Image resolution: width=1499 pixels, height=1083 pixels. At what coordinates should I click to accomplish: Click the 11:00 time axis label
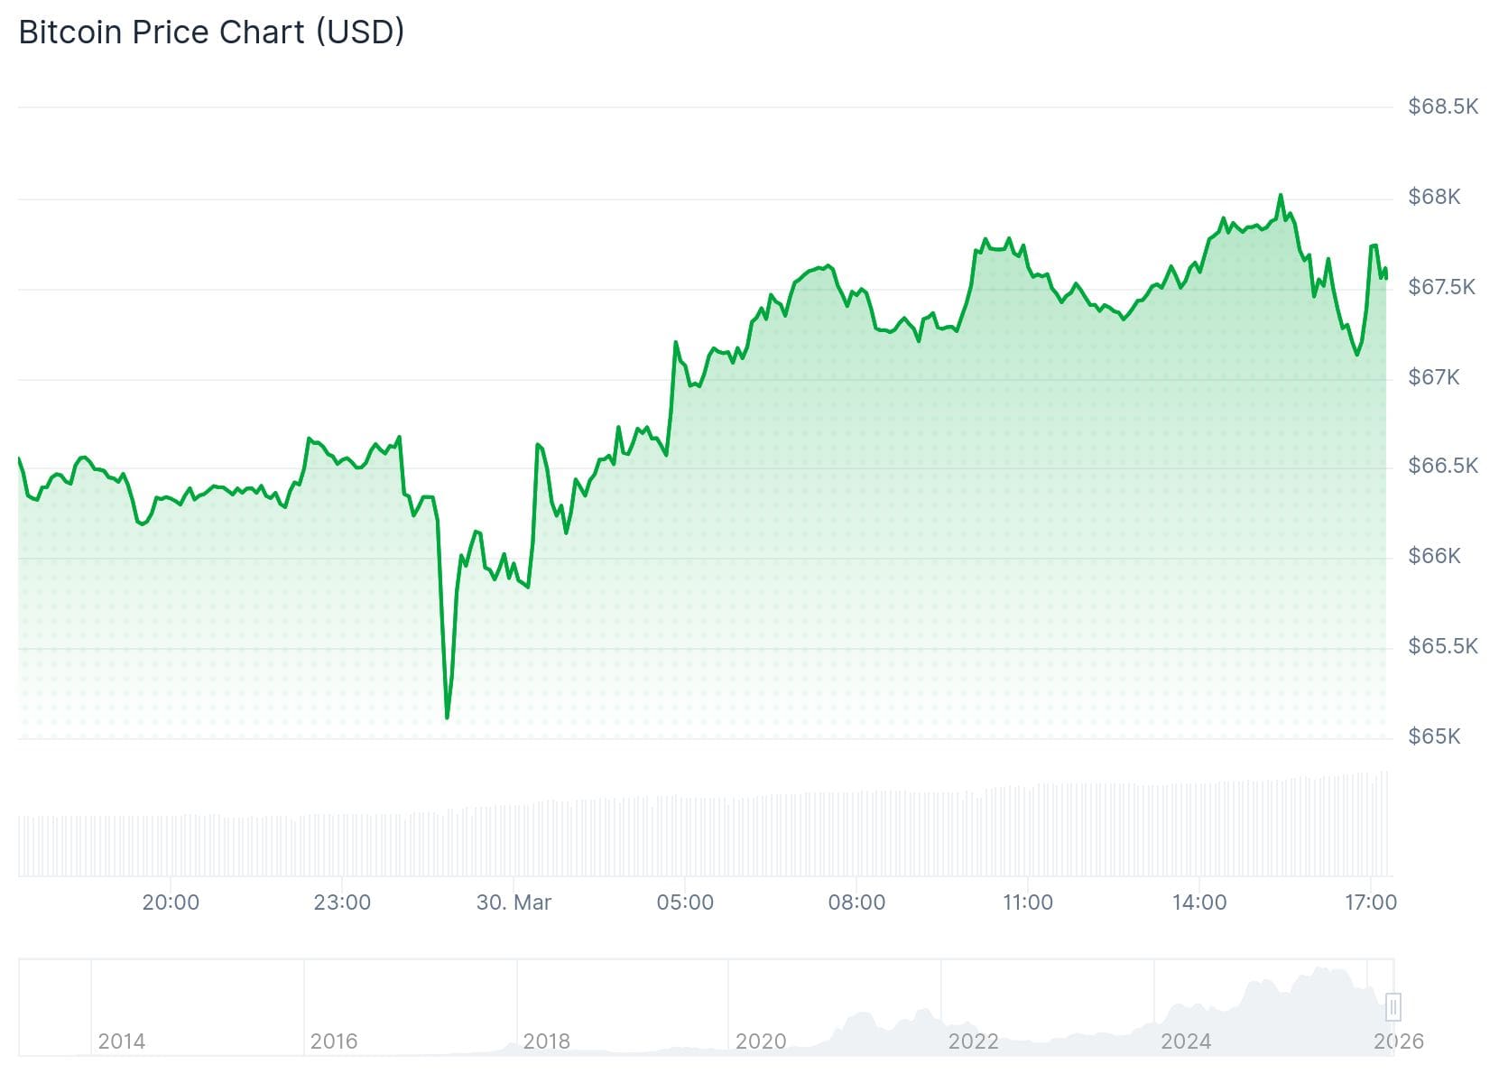1028,902
